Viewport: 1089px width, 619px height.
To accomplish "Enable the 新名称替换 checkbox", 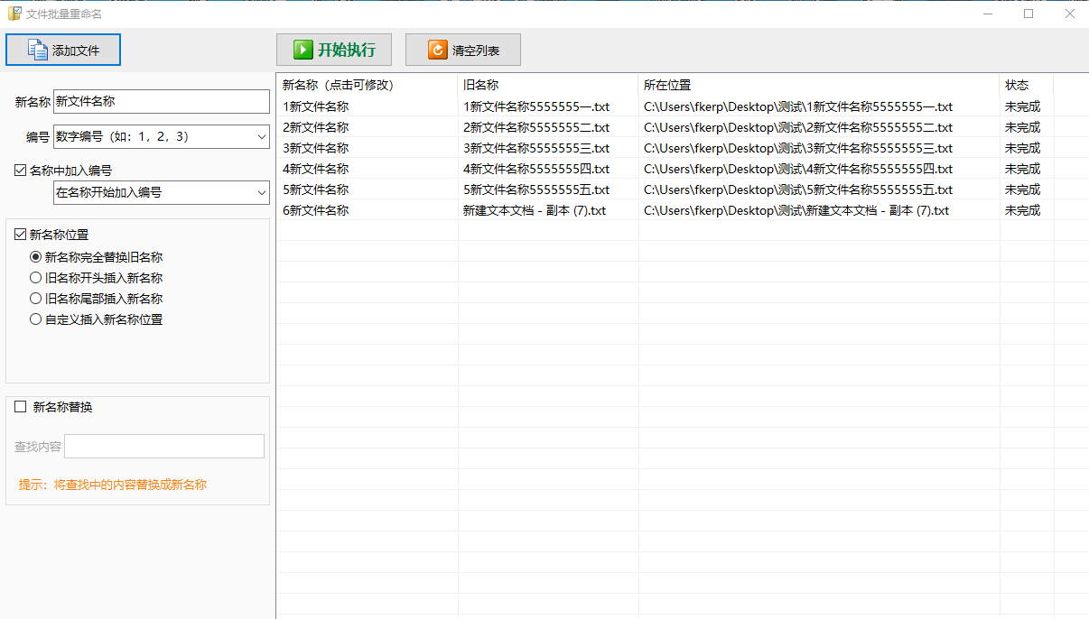I will (21, 407).
